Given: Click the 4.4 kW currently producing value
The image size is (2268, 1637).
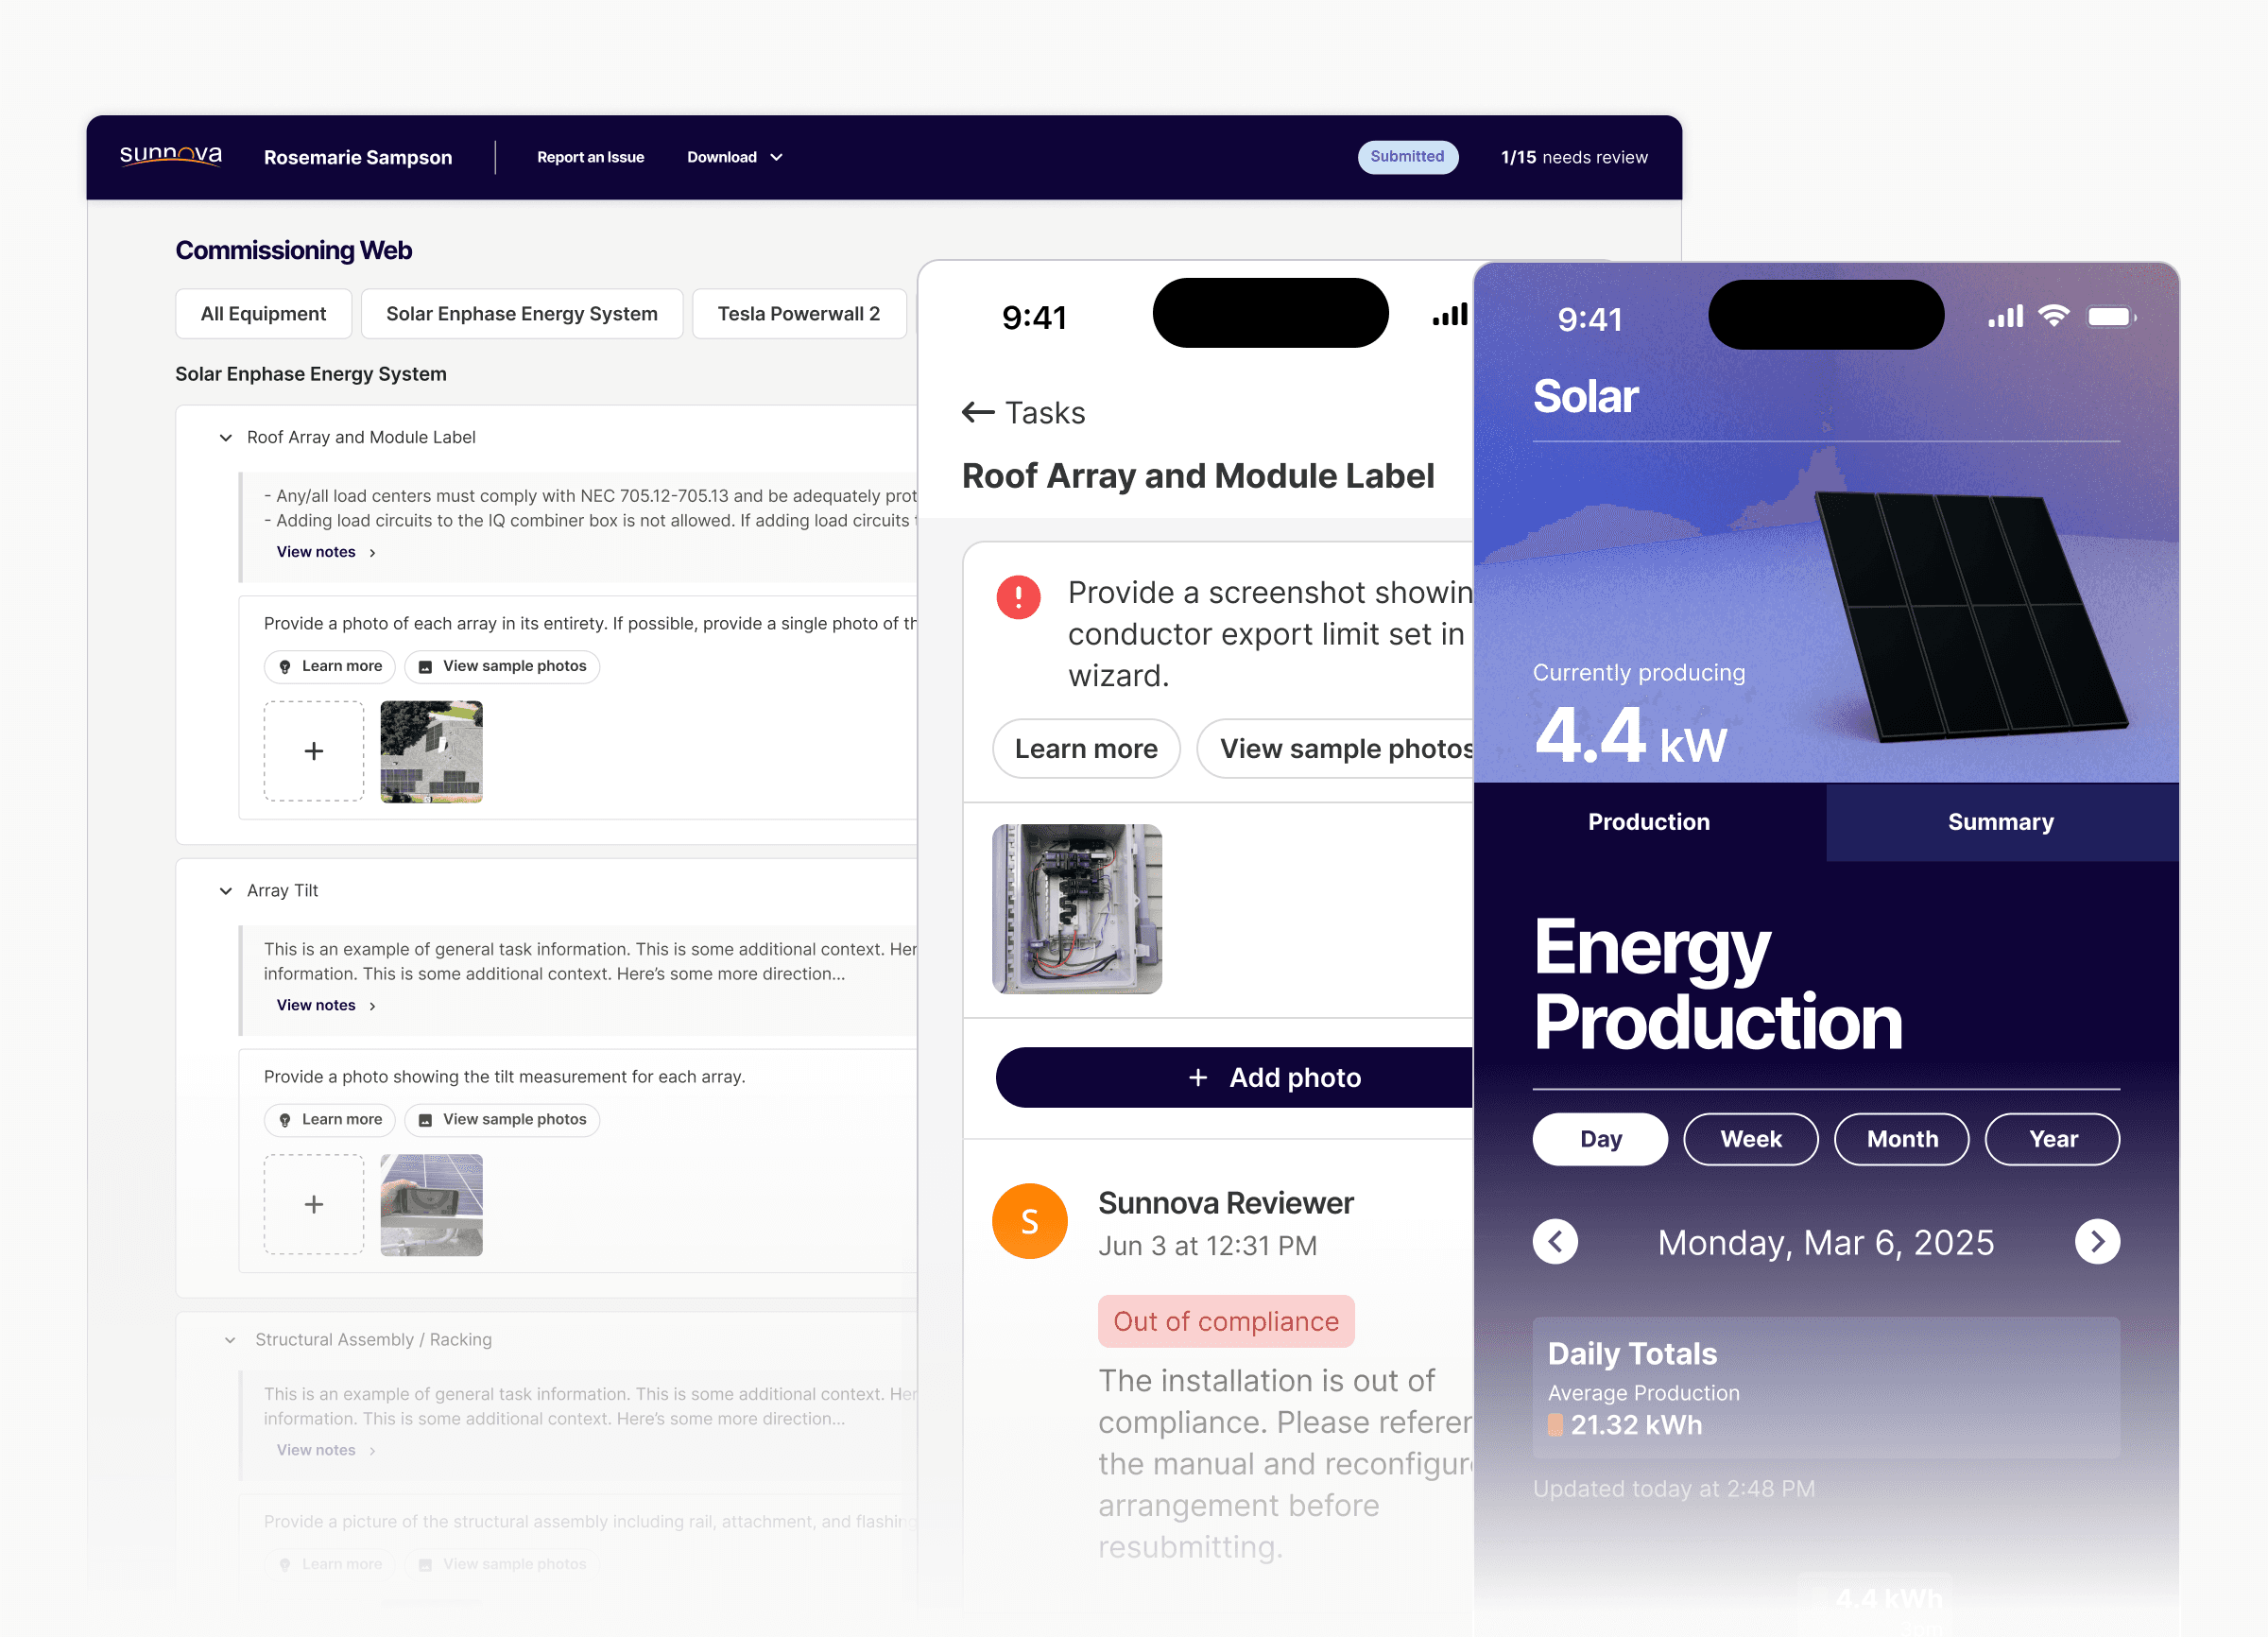Looking at the screenshot, I should click(1630, 735).
